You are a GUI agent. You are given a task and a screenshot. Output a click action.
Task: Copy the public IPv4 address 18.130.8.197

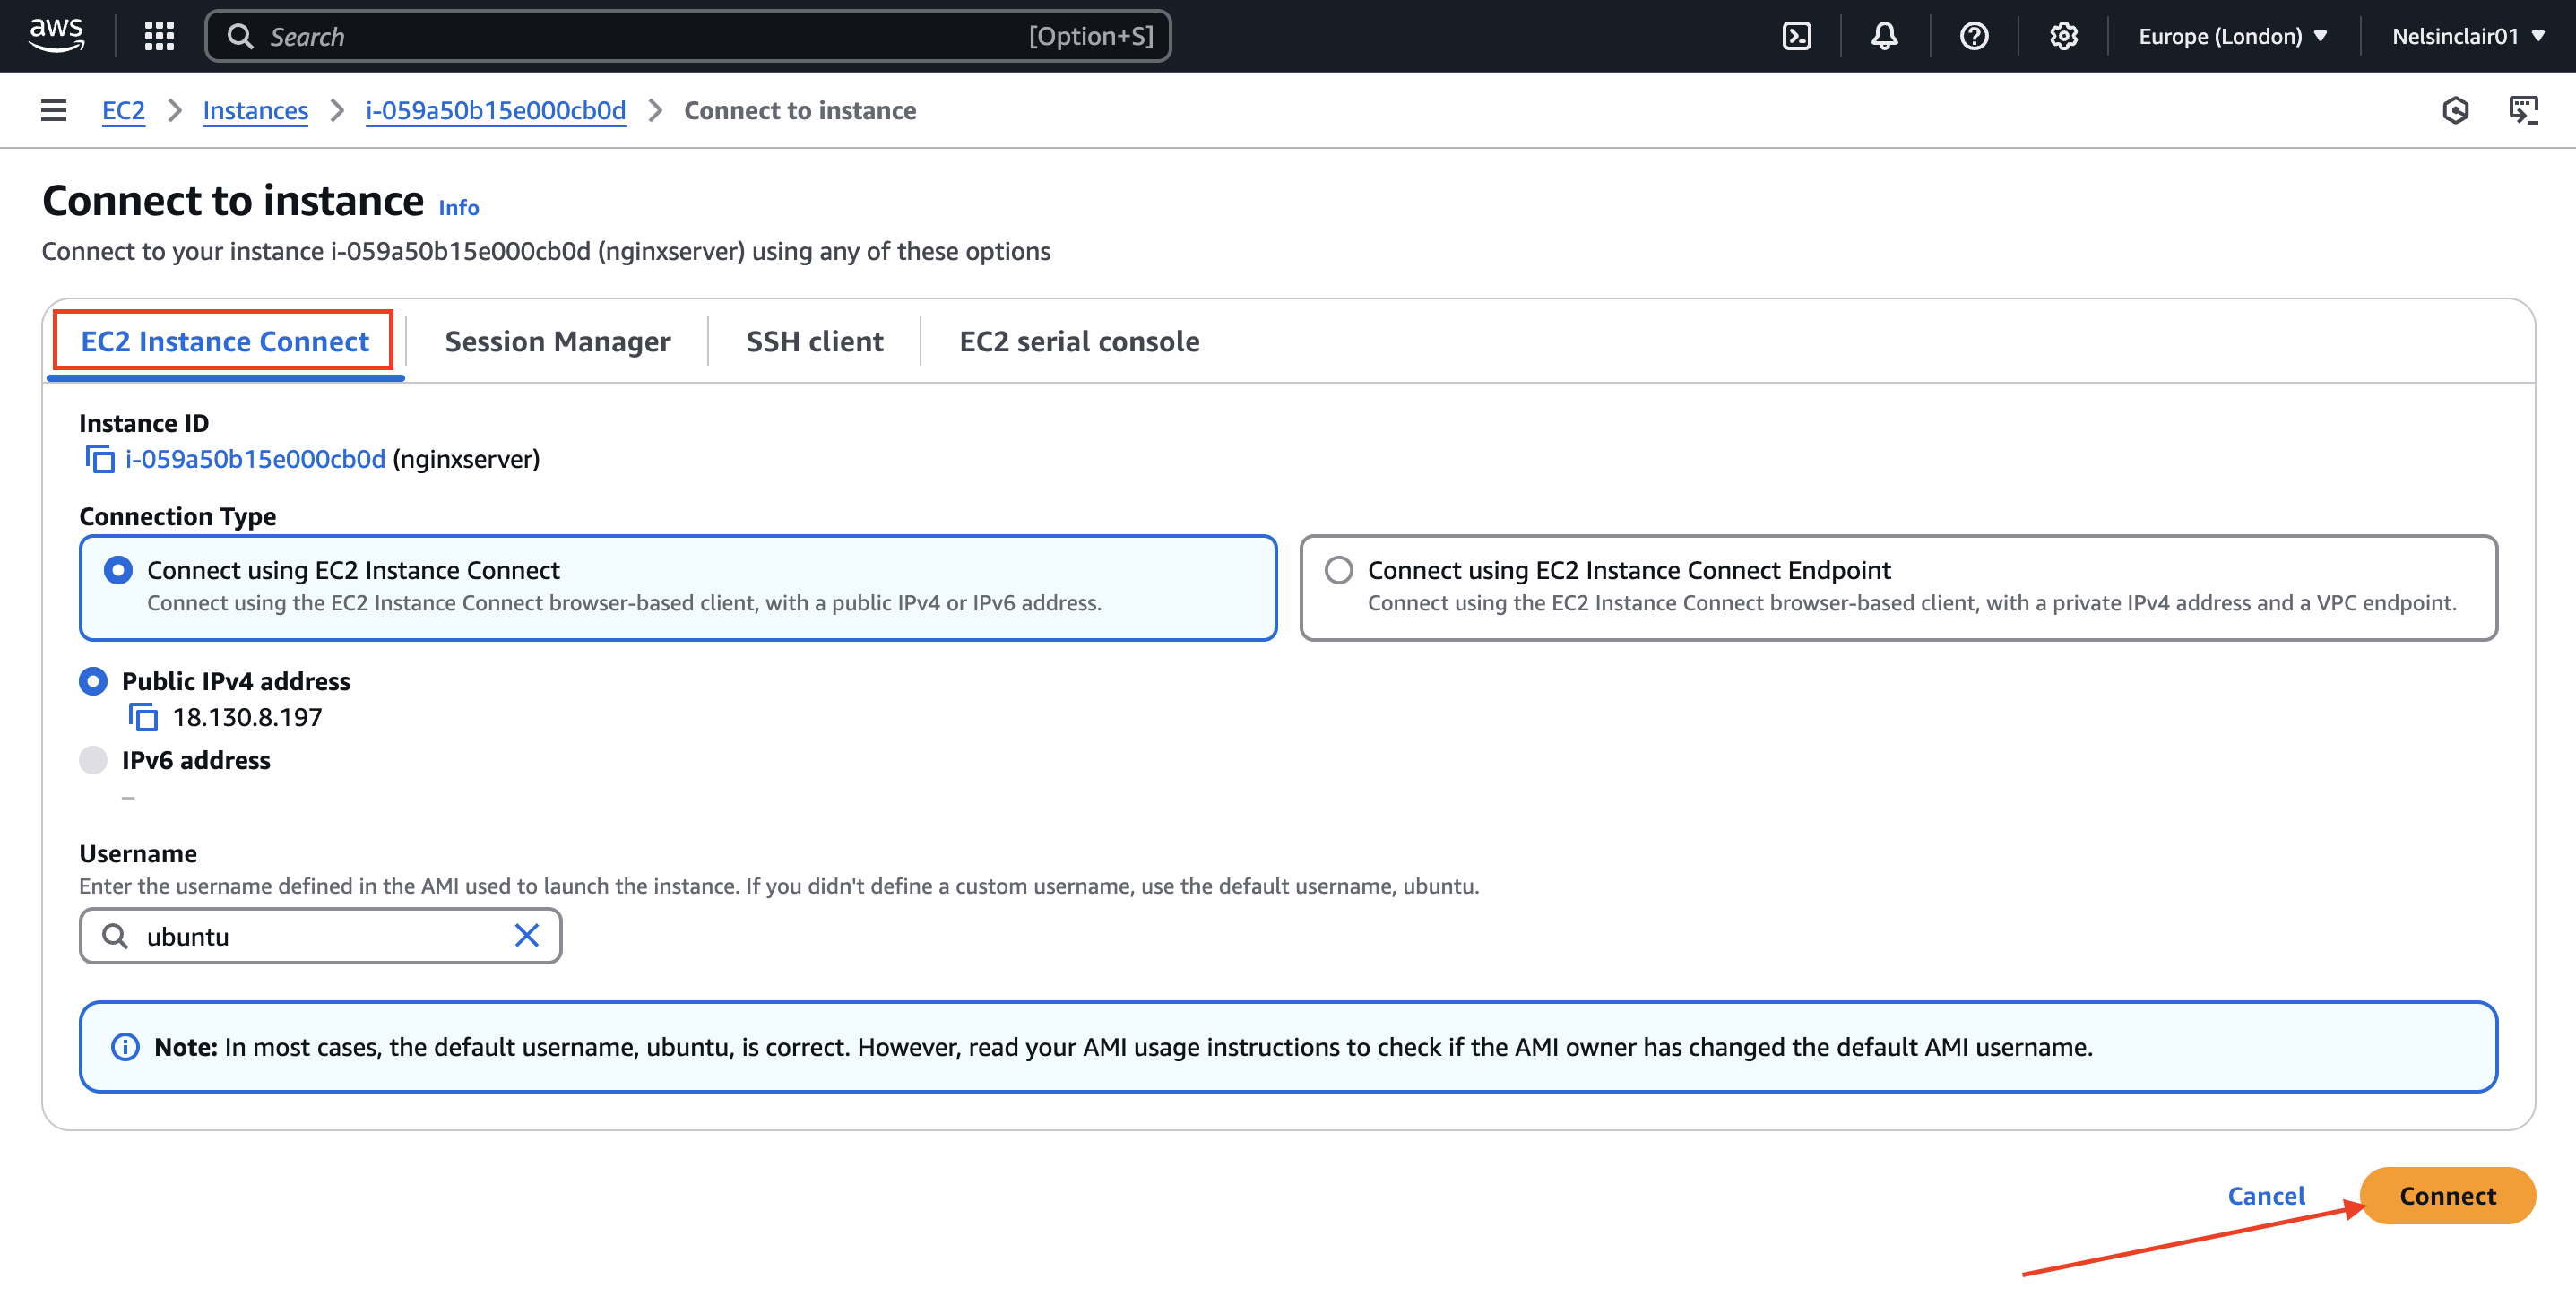tap(143, 717)
